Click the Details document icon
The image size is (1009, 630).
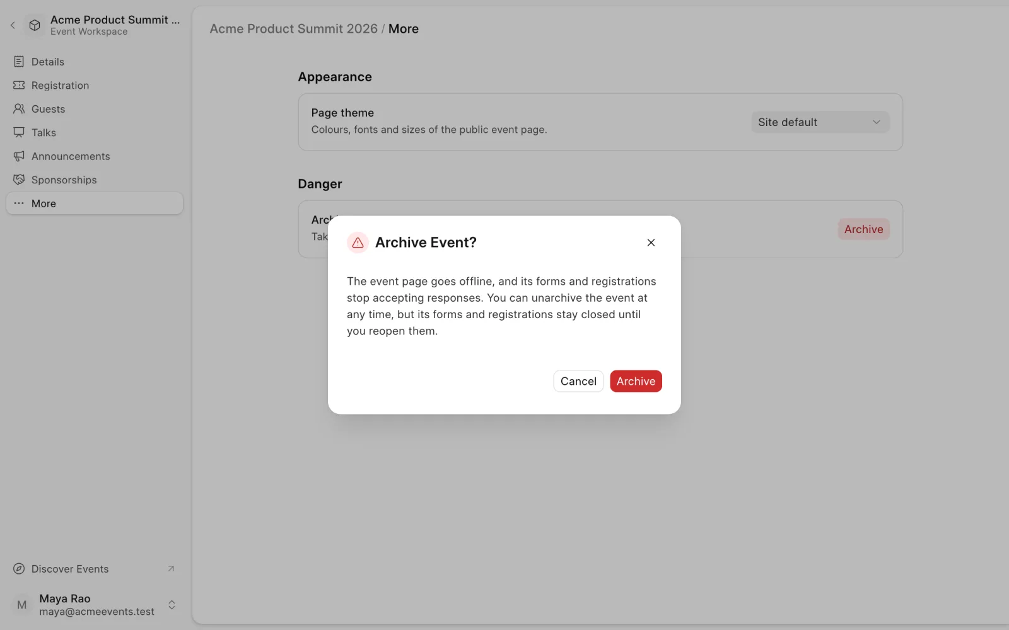click(x=19, y=62)
